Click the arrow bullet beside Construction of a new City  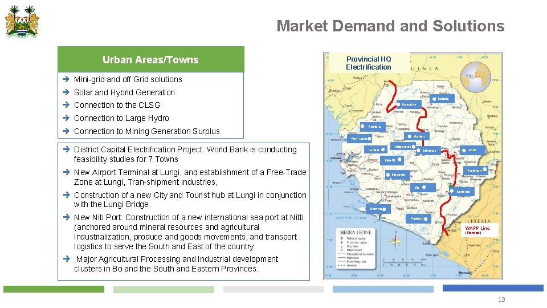click(66, 195)
